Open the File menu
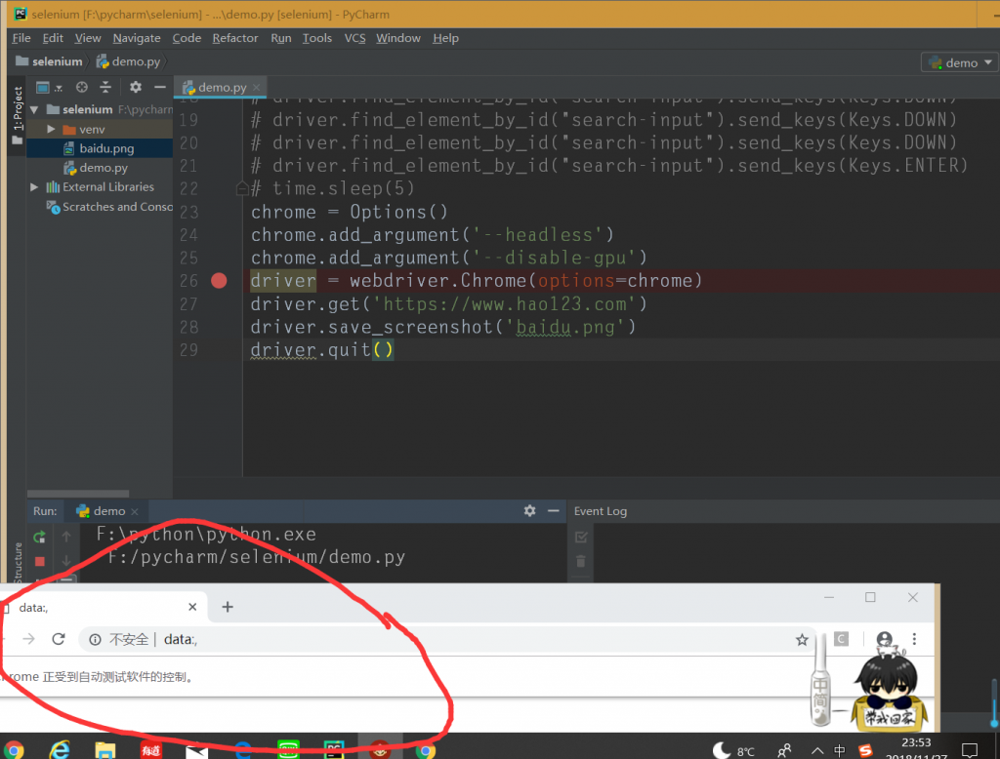This screenshot has height=759, width=1000. tap(21, 38)
